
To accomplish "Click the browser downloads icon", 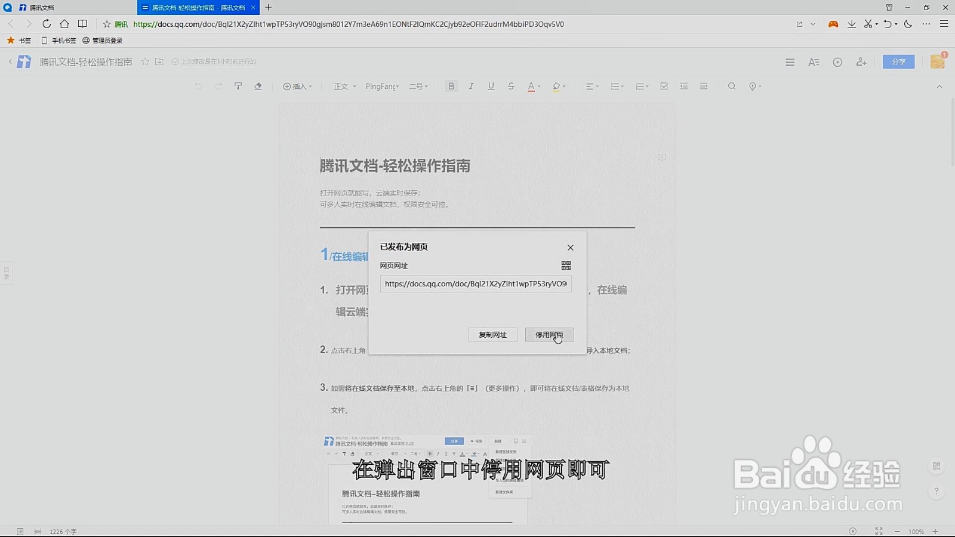I will pos(852,24).
